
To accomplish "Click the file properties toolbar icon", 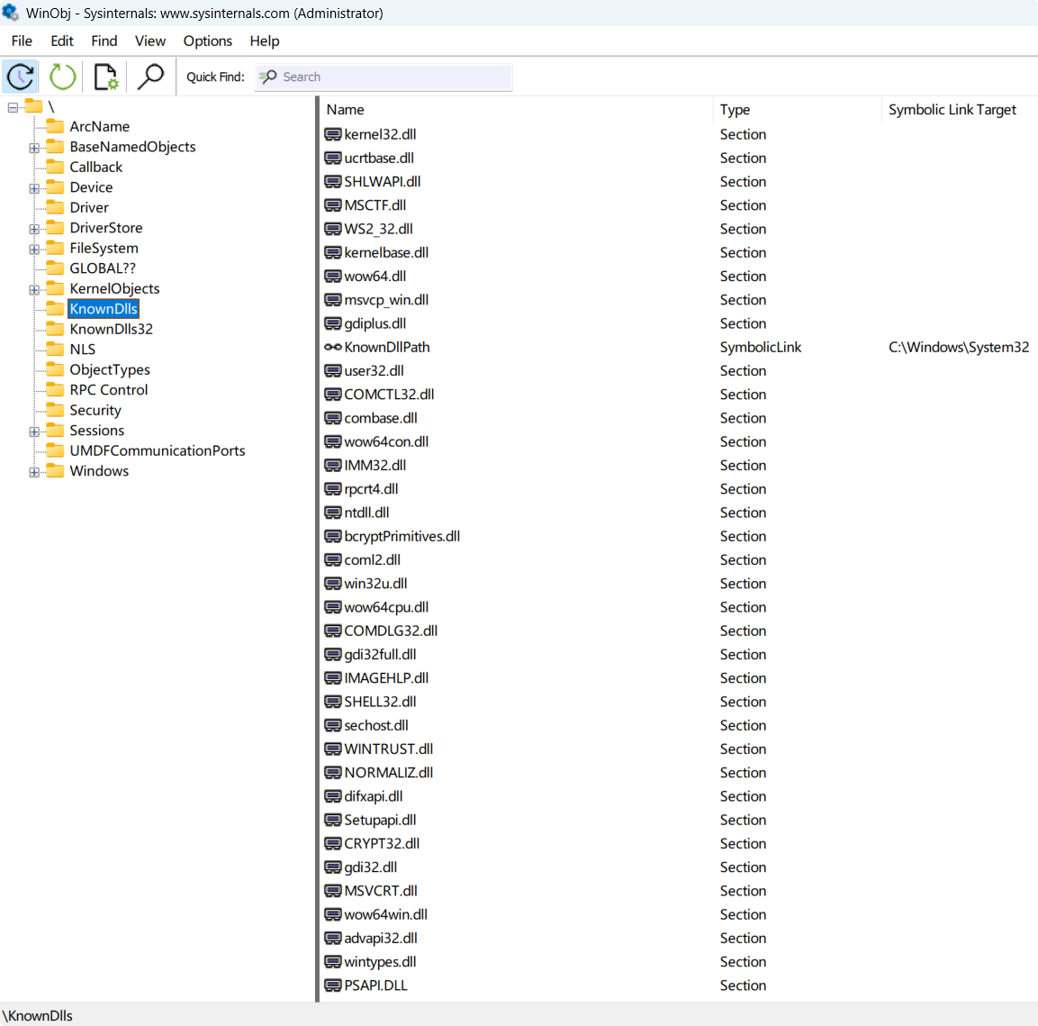I will 106,77.
